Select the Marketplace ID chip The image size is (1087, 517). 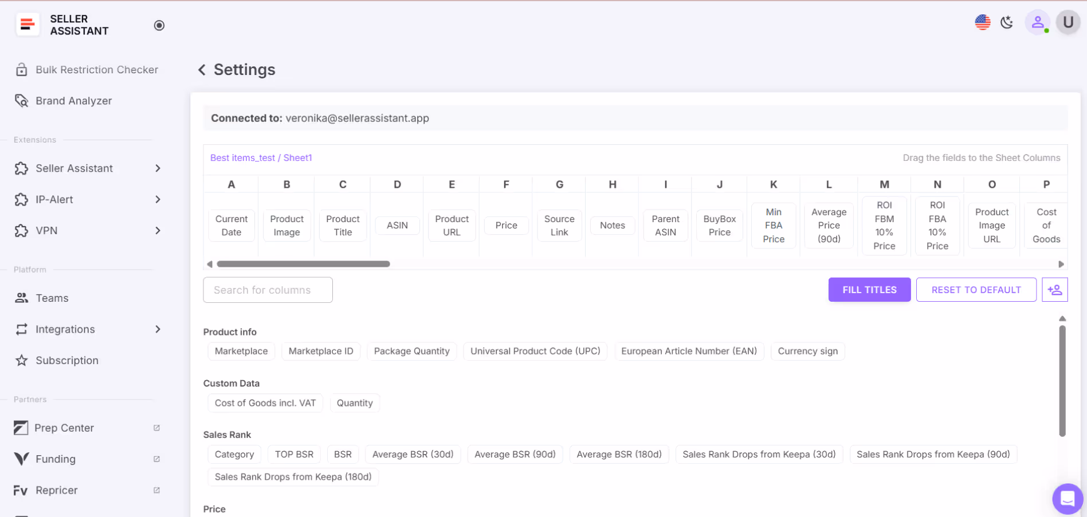pyautogui.click(x=321, y=351)
